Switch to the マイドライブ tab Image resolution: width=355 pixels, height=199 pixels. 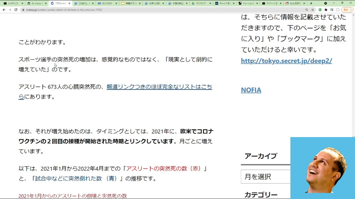pos(201,3)
